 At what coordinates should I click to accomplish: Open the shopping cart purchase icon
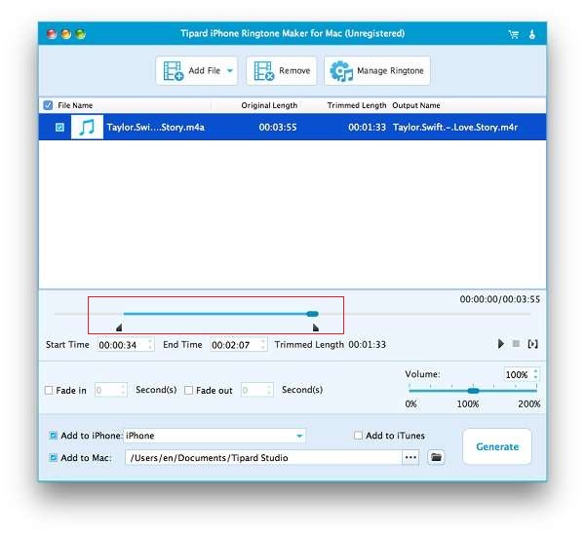pos(514,34)
